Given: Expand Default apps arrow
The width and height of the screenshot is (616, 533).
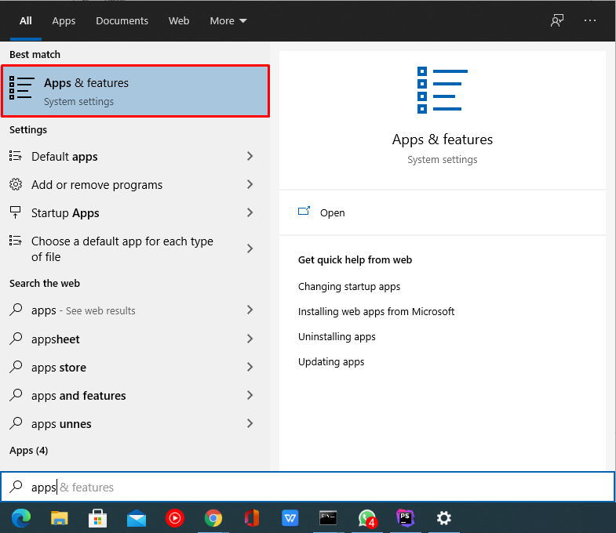Looking at the screenshot, I should pos(250,156).
